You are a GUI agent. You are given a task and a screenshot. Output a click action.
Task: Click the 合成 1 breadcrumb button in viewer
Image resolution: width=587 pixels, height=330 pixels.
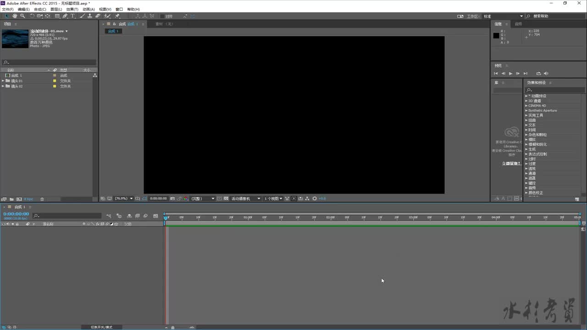click(113, 31)
